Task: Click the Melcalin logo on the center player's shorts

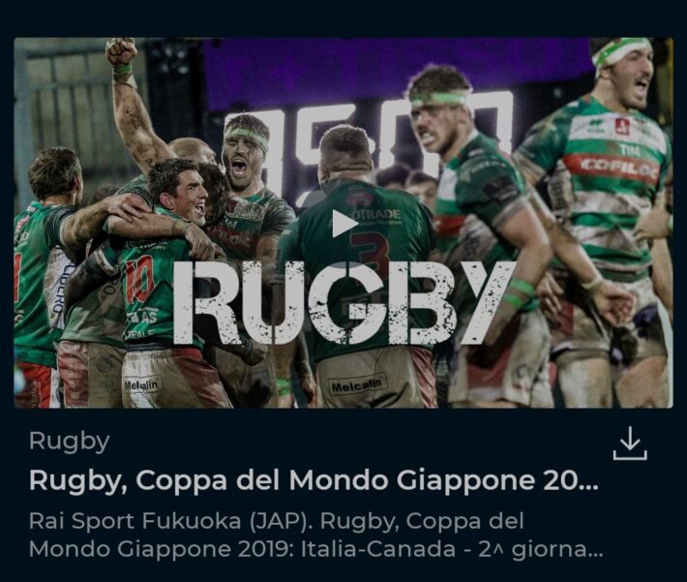Action: pyautogui.click(x=357, y=385)
